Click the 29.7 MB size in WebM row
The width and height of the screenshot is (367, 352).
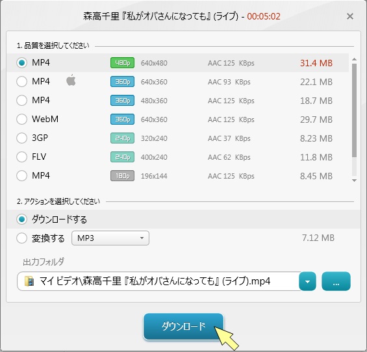tap(316, 119)
